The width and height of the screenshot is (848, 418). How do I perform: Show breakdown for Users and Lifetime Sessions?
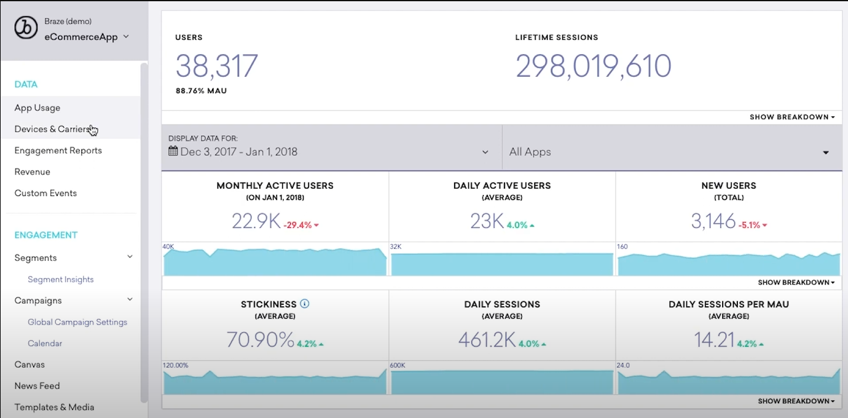pos(791,116)
